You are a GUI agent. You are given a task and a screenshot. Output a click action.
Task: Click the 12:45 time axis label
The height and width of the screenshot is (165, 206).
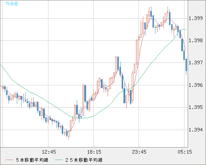click(49, 152)
